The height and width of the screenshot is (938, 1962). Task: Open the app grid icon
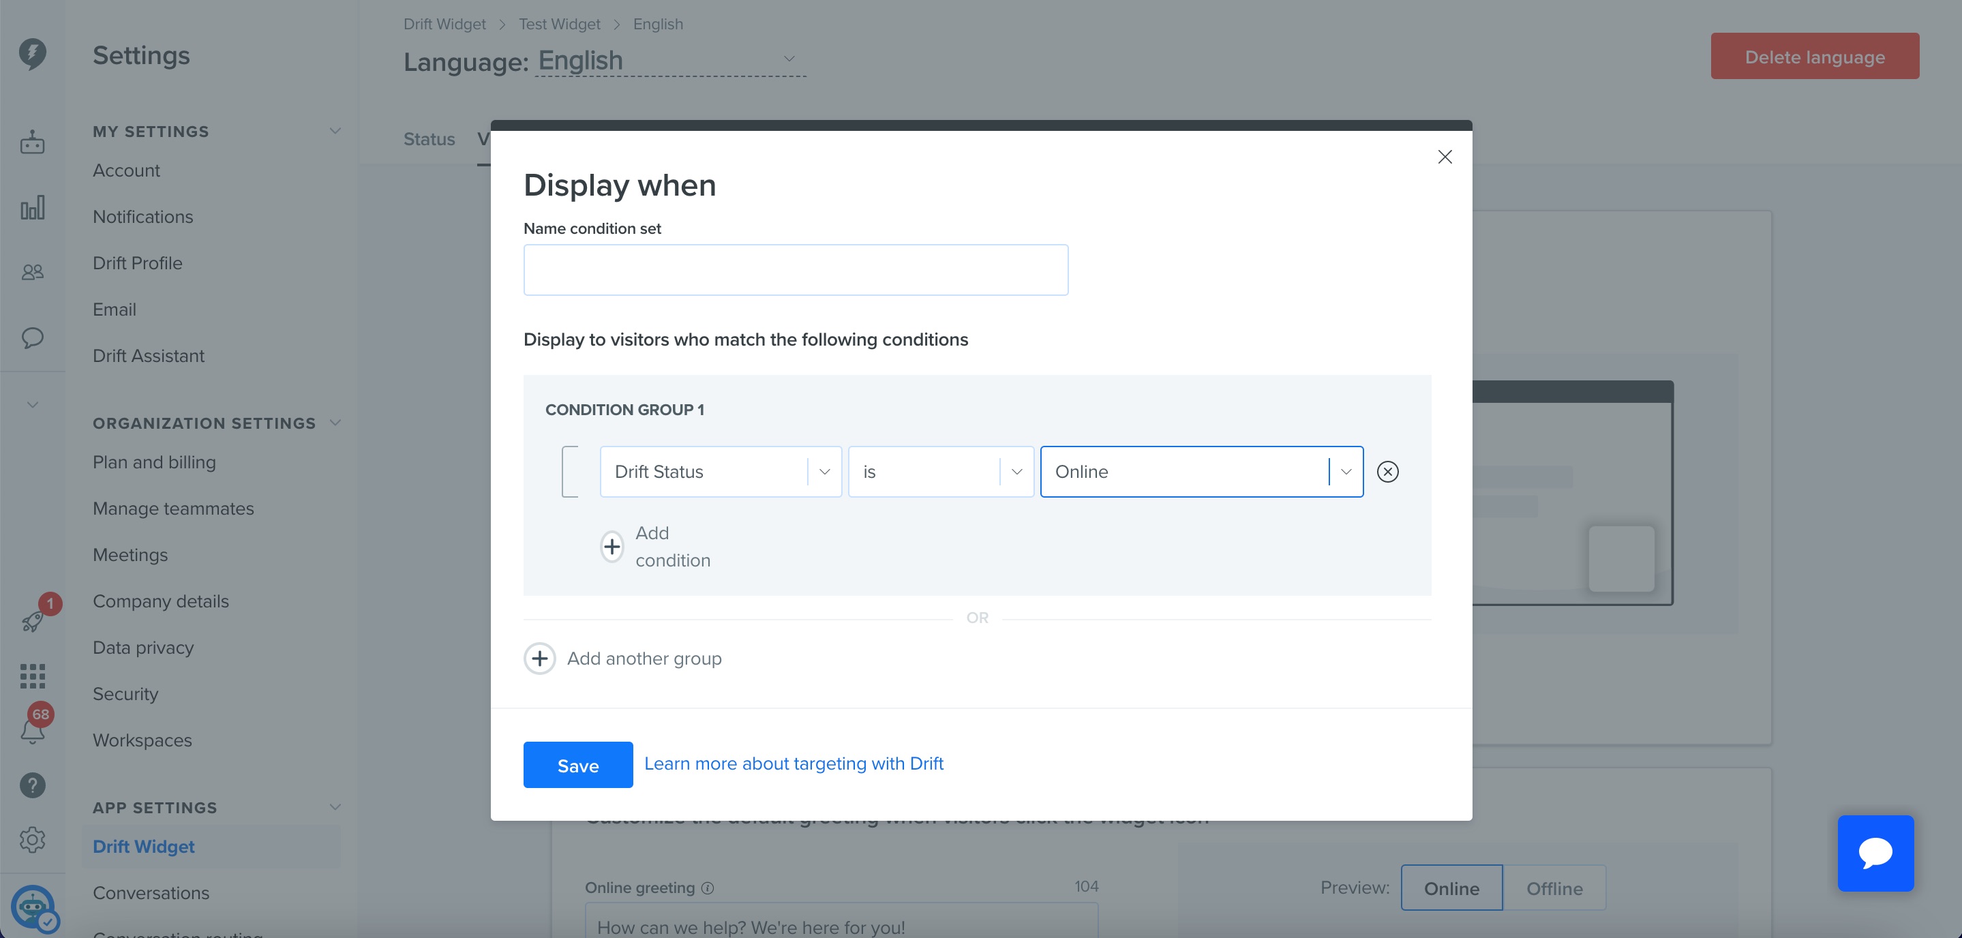pyautogui.click(x=32, y=676)
